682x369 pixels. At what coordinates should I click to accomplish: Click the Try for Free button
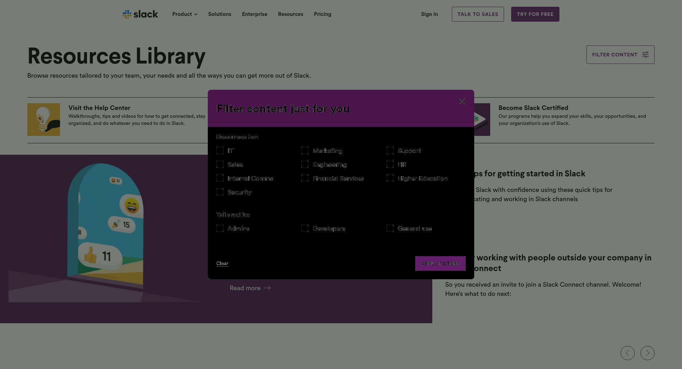click(x=535, y=14)
